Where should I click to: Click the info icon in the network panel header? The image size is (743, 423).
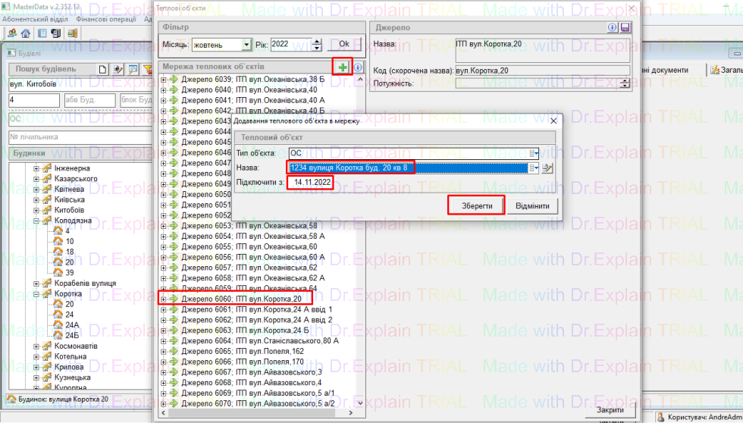point(358,67)
